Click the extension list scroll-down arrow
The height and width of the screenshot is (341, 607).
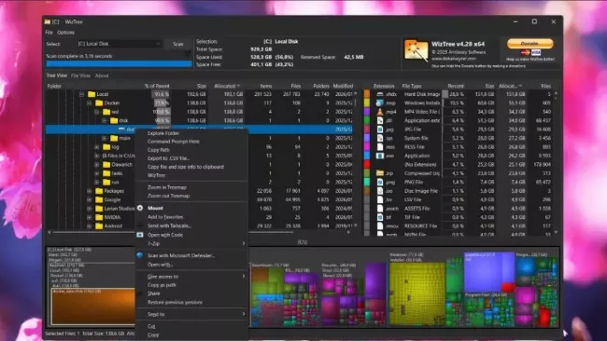click(557, 233)
